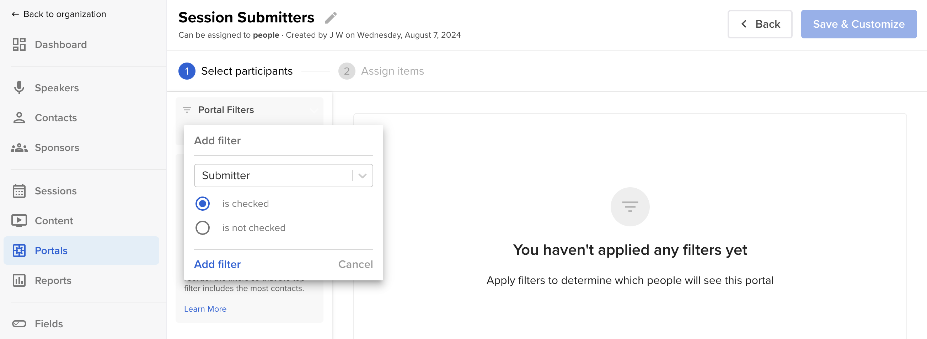The height and width of the screenshot is (339, 927).
Task: Select the 'is not checked' radio option
Action: pos(202,228)
